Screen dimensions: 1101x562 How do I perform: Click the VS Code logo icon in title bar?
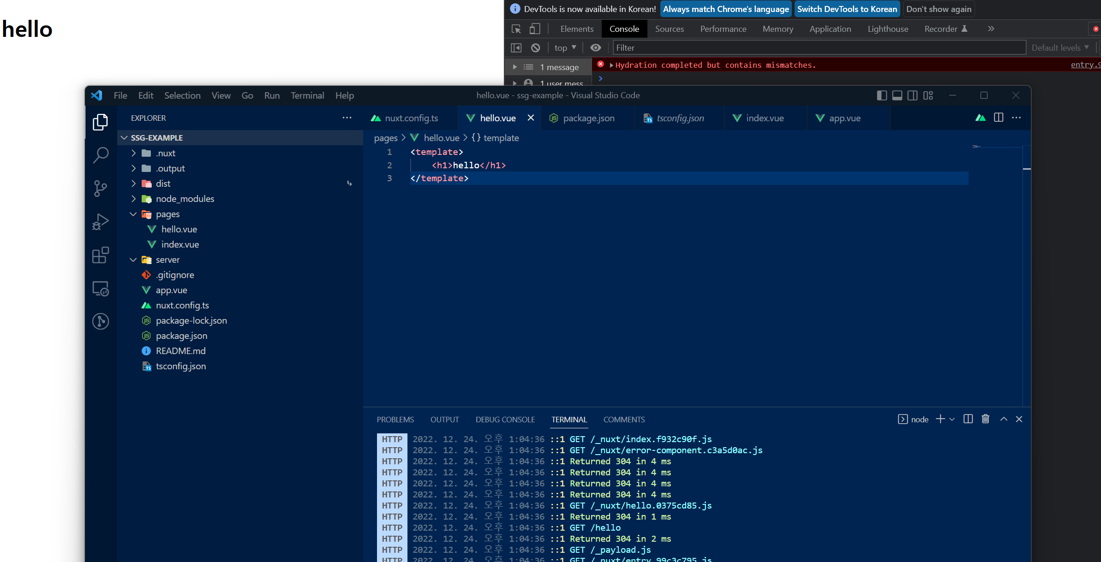(97, 95)
